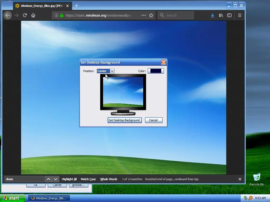Click the leftmost system tray icon
This screenshot has height=202, width=270.
point(245,198)
